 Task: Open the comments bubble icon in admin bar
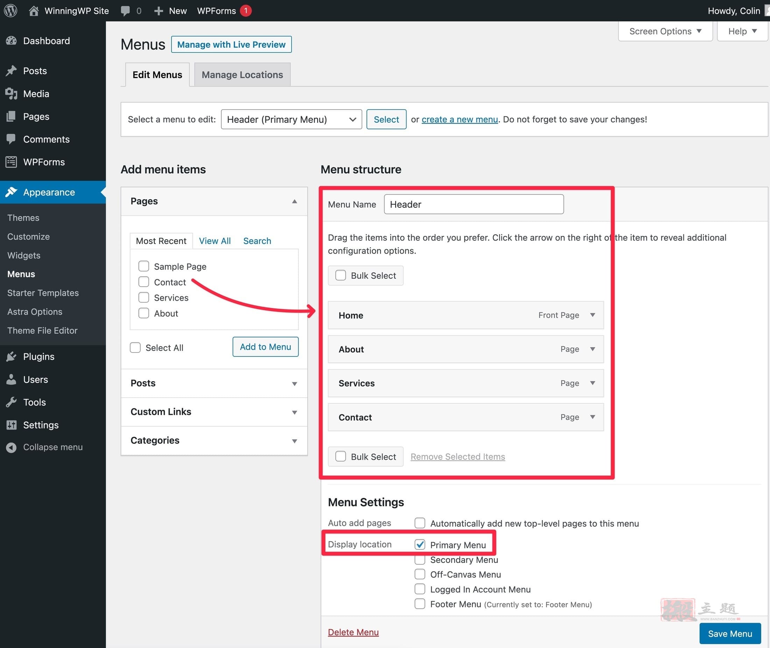125,11
